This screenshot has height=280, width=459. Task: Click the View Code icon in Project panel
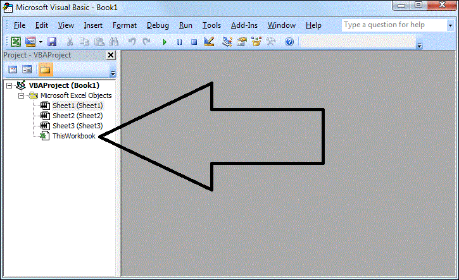click(13, 70)
